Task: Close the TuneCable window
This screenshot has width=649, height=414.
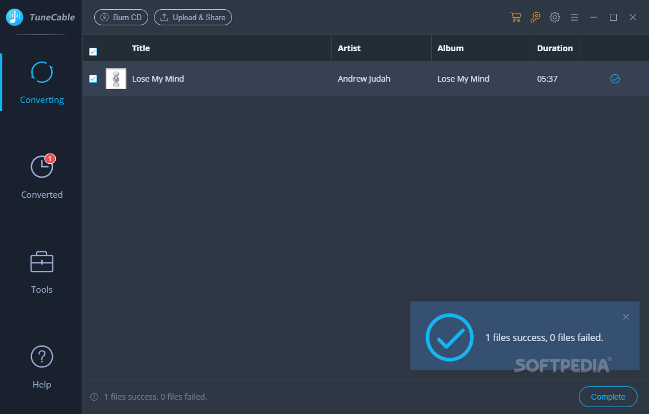Action: click(x=633, y=17)
